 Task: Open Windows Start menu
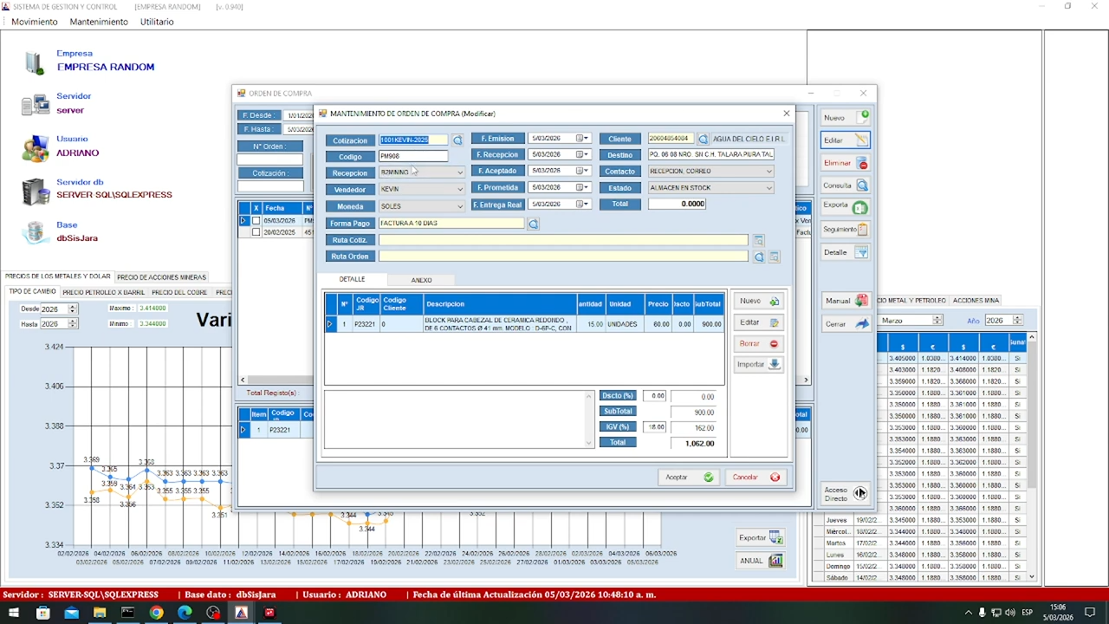point(15,613)
